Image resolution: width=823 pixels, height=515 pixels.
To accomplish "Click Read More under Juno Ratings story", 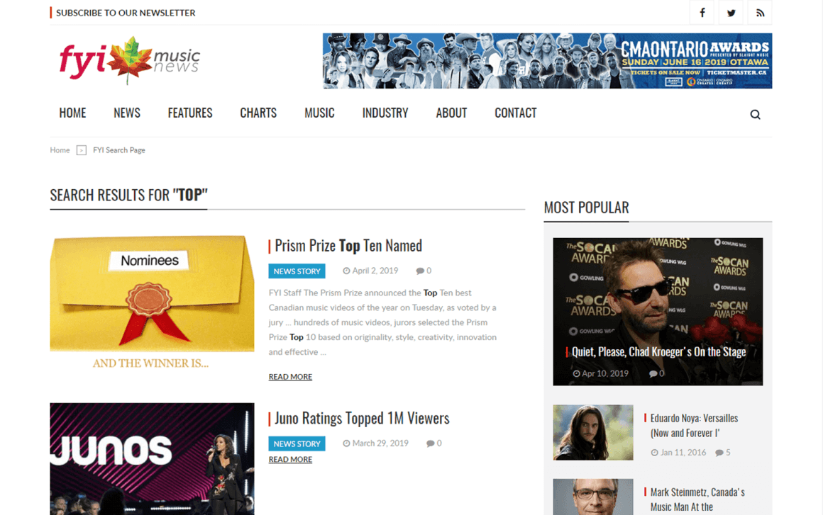I will click(x=290, y=460).
